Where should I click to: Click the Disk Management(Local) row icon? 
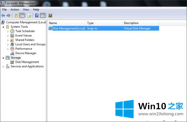50,28
